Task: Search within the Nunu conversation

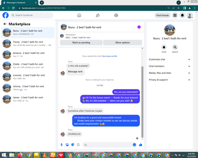Action: click(x=175, y=47)
